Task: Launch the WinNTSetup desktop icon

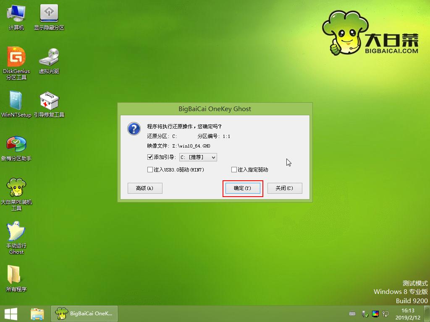Action: (16, 104)
